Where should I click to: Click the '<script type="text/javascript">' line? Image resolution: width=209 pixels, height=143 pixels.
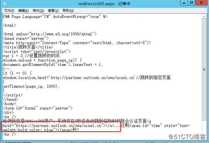(x=37, y=52)
